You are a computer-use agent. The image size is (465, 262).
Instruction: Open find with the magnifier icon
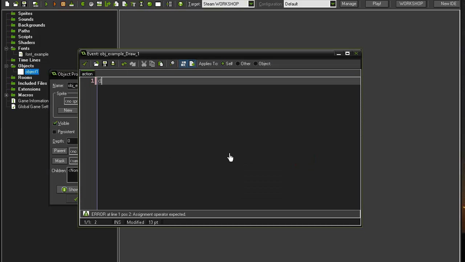coord(172,64)
